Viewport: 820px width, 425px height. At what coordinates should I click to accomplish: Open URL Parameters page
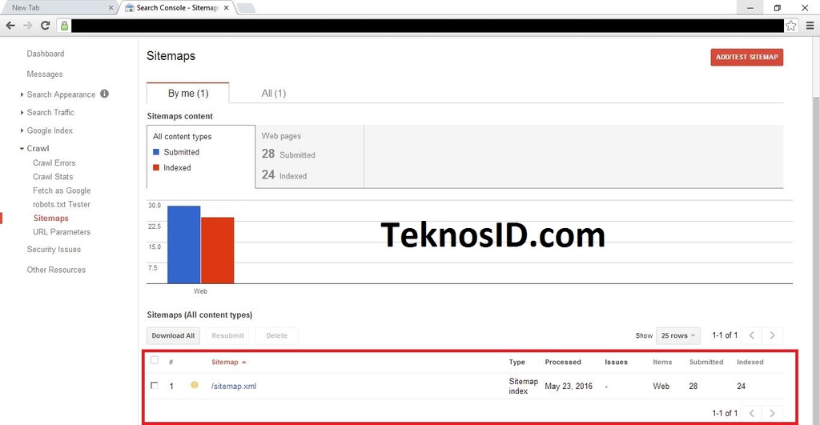(62, 232)
